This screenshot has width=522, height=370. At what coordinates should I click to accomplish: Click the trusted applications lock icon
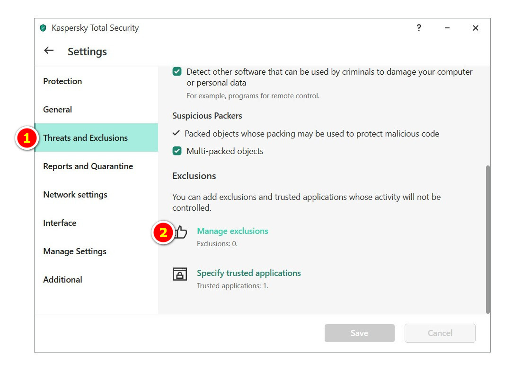point(180,274)
